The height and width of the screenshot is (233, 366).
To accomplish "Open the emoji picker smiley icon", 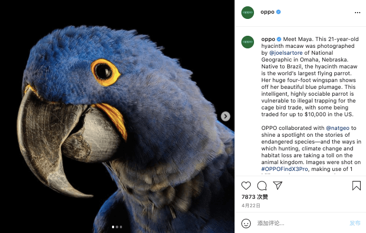I will (246, 223).
